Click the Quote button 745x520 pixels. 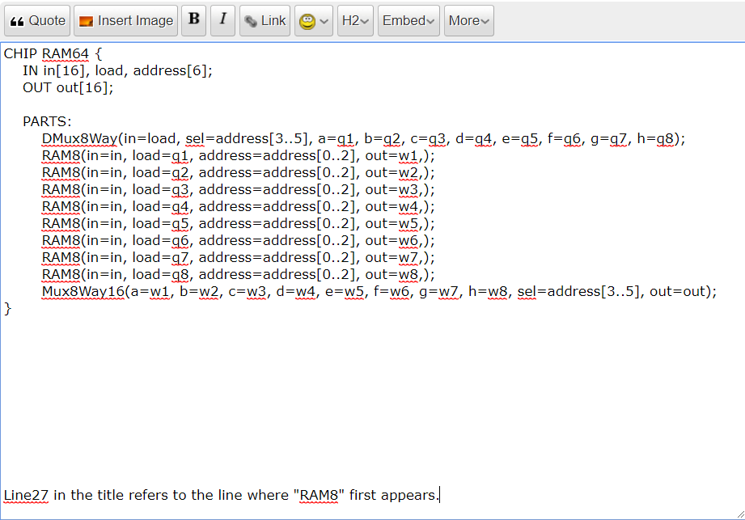(x=37, y=21)
